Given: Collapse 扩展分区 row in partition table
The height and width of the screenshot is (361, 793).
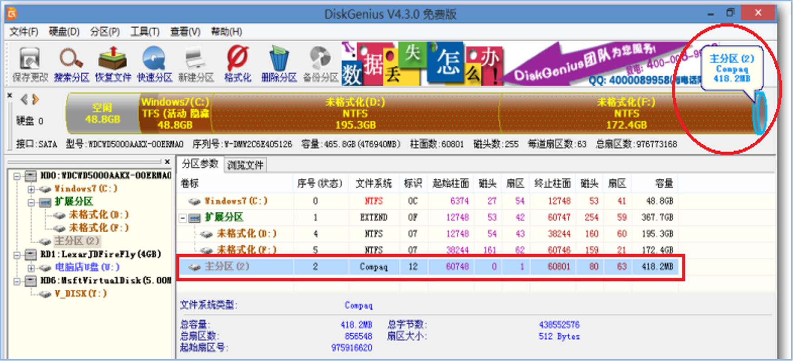Looking at the screenshot, I should (x=183, y=219).
